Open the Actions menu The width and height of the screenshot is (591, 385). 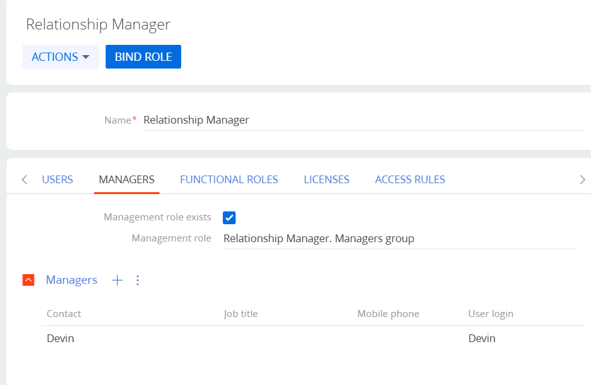(54, 56)
